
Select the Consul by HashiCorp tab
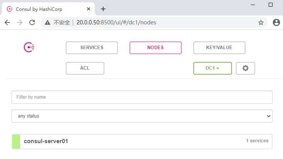(48, 9)
